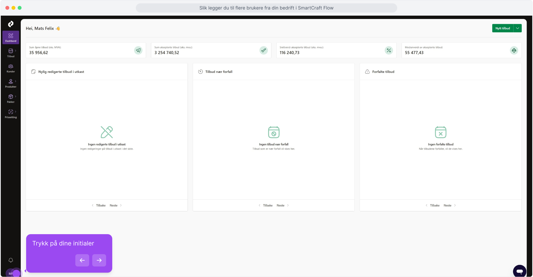
Task: Click the checkmark icon for accepted offers sum
Action: pyautogui.click(x=264, y=50)
